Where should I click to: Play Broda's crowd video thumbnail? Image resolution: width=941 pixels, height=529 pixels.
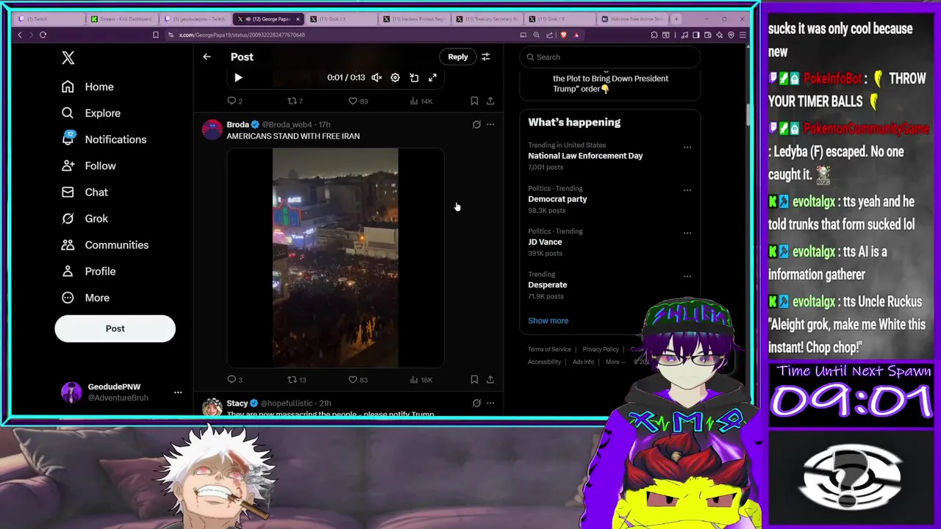tap(335, 257)
